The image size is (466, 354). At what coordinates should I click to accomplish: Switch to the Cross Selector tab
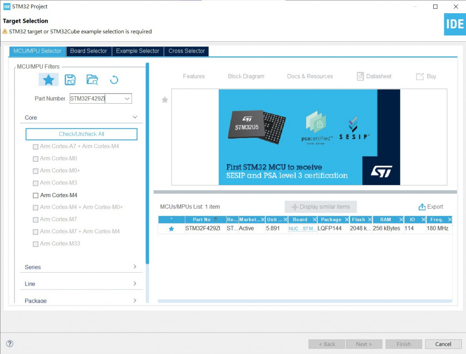[x=187, y=51]
